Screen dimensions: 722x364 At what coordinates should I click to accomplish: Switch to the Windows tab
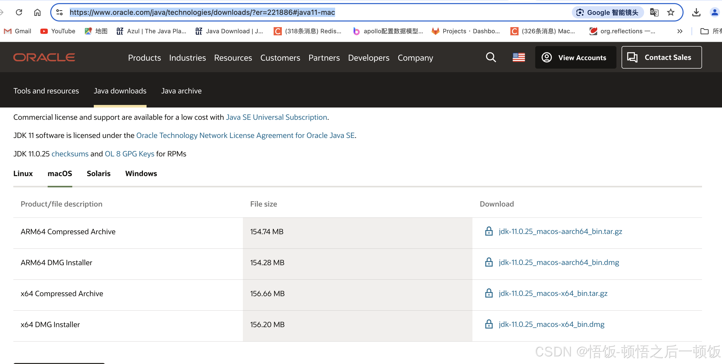(x=141, y=174)
